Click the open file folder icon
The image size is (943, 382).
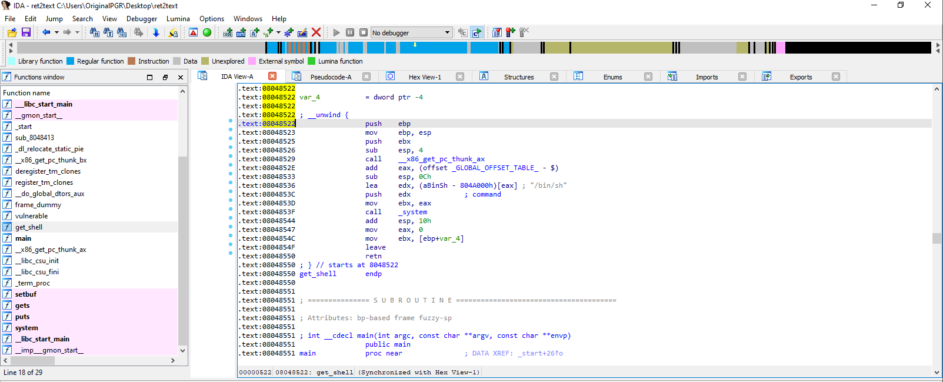click(12, 32)
